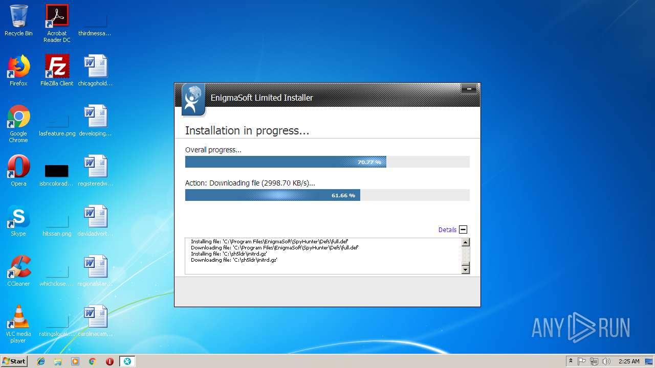
Task: Click the "Overall progress..." label
Action: [213, 150]
